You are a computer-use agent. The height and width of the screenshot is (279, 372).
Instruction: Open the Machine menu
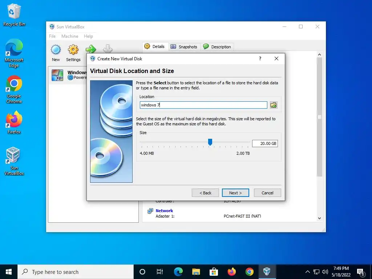[x=70, y=36]
